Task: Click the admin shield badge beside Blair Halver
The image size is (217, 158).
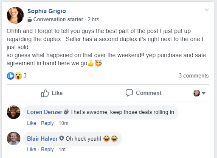Action: pos(62,138)
